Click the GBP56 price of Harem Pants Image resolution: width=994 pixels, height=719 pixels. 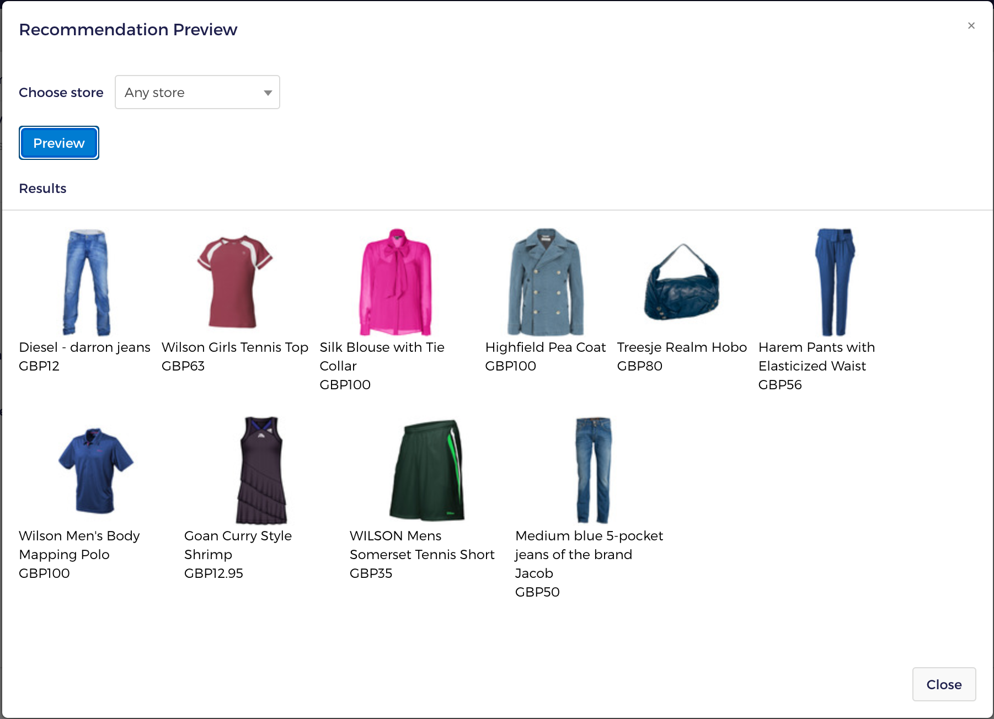780,385
